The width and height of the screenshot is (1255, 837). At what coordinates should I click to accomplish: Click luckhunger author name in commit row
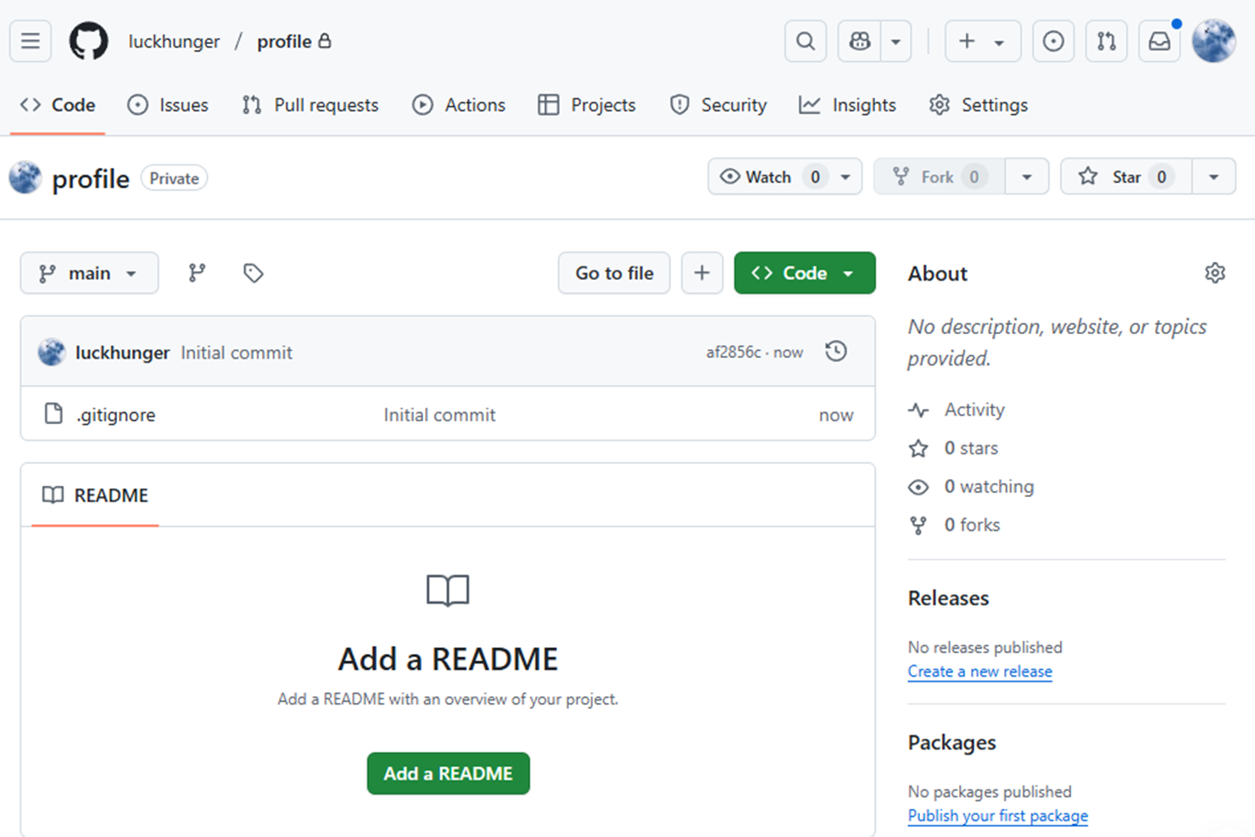click(x=122, y=353)
